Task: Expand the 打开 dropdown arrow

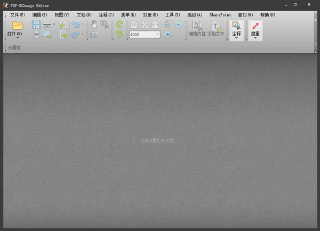Action: 18,38
